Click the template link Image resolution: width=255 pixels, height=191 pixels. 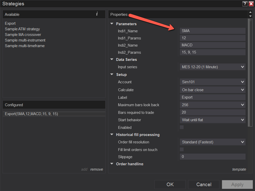point(239,169)
